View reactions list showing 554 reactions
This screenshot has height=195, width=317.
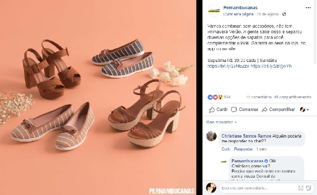tap(219, 97)
